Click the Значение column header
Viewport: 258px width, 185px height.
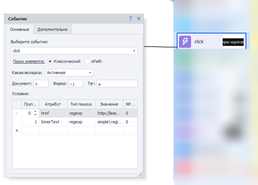point(109,104)
